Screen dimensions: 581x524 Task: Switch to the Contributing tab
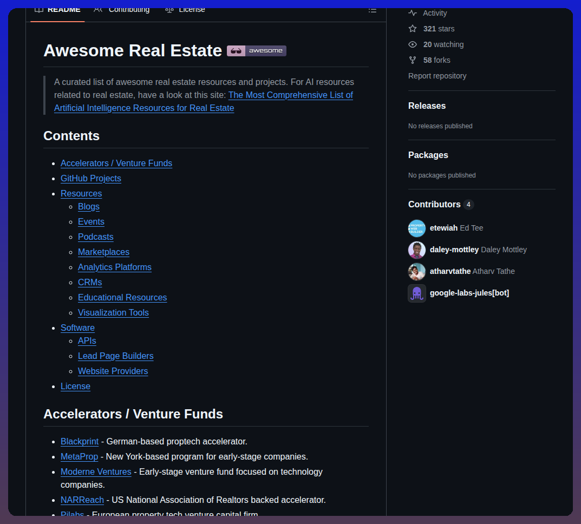click(x=122, y=11)
